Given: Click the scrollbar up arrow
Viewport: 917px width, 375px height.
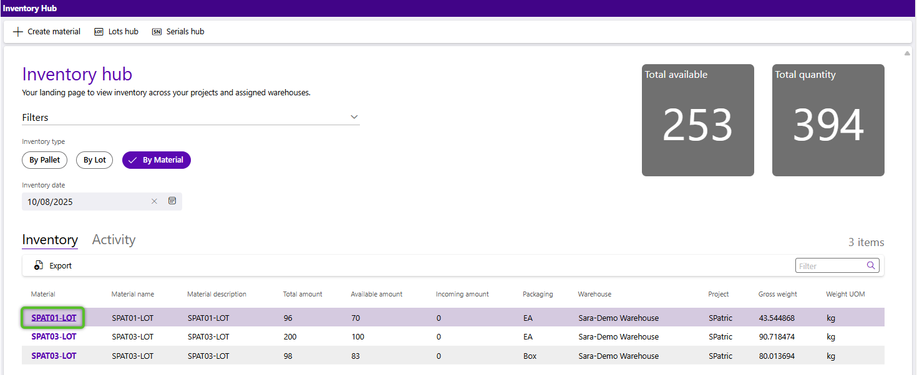Looking at the screenshot, I should (907, 54).
